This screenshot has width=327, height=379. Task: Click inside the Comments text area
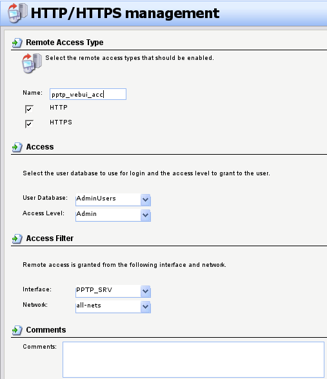click(193, 360)
